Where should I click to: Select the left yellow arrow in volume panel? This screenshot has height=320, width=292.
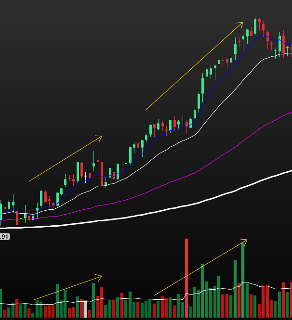pyautogui.click(x=67, y=288)
